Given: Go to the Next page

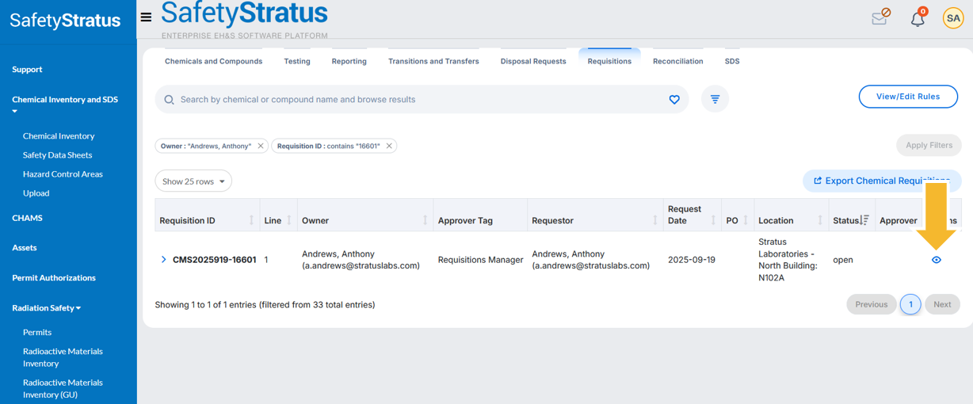Looking at the screenshot, I should (942, 304).
